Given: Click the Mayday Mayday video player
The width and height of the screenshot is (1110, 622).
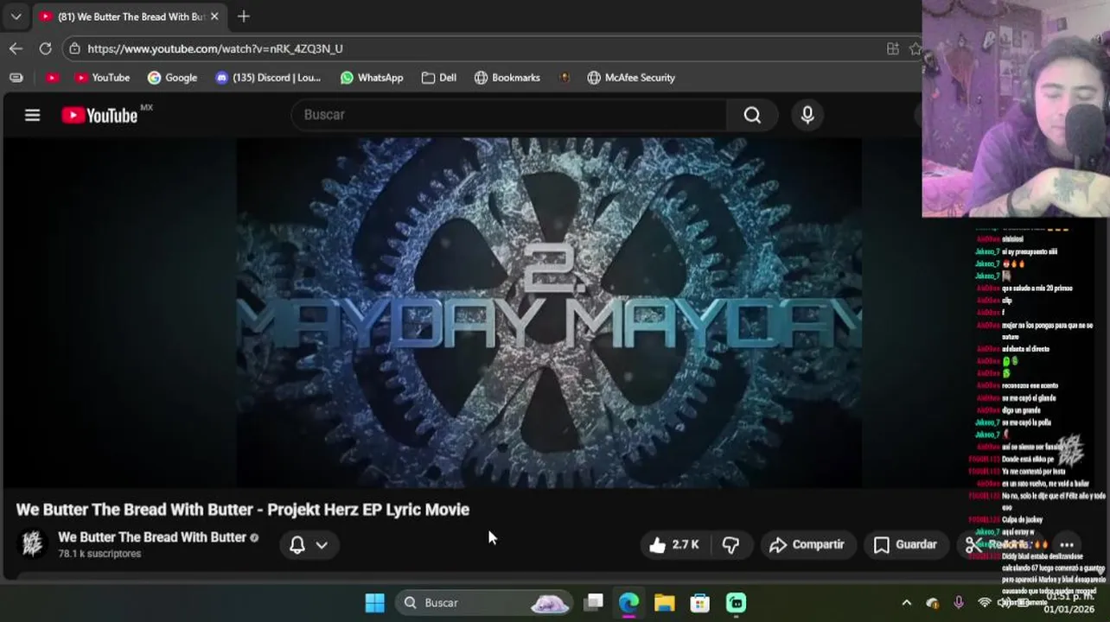Looking at the screenshot, I should [549, 313].
